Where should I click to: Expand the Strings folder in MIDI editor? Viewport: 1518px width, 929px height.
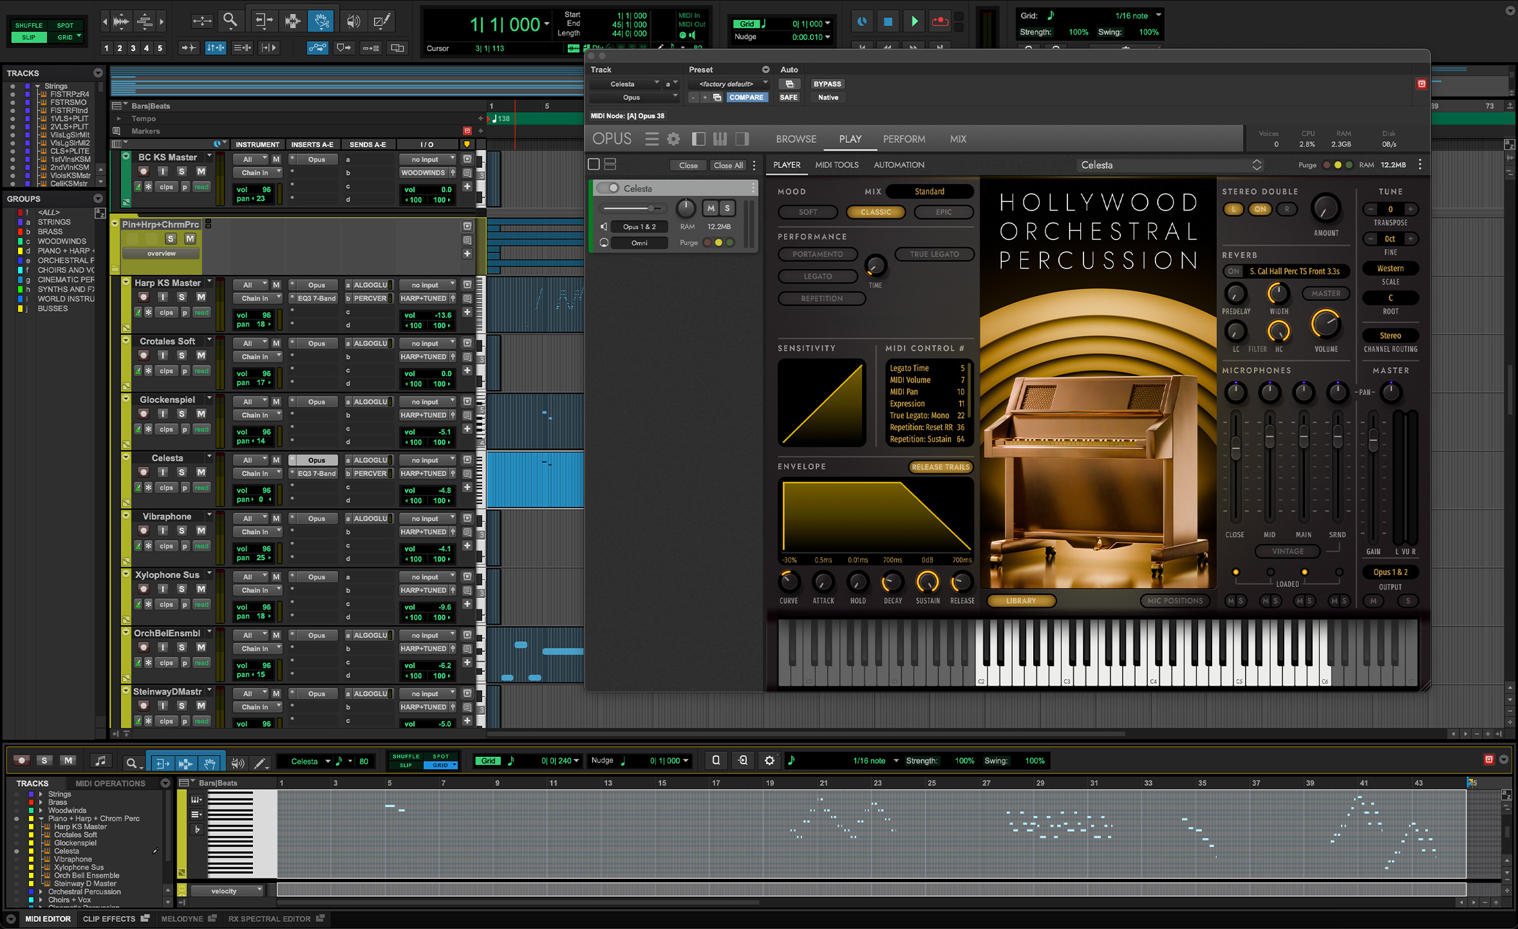click(41, 794)
